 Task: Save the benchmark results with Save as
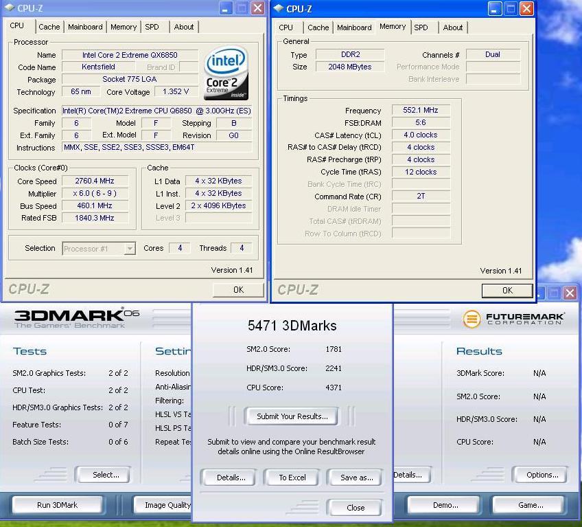(355, 477)
